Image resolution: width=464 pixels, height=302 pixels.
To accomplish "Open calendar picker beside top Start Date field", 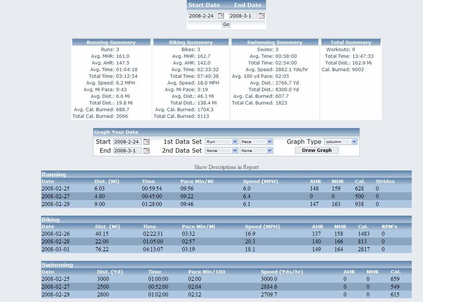I will click(x=221, y=16).
